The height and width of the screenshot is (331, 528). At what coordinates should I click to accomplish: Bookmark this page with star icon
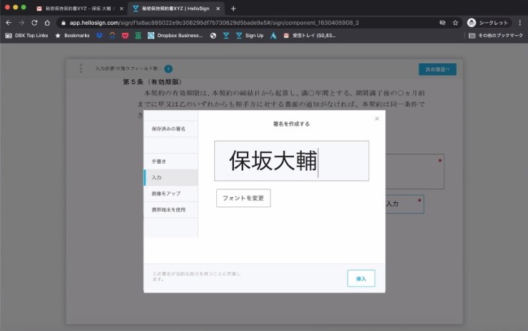click(455, 23)
